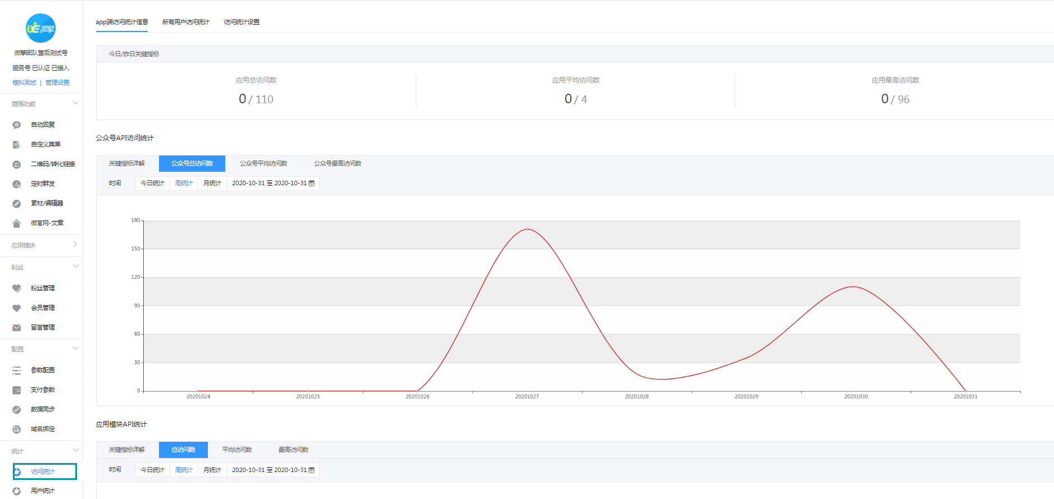The image size is (1054, 499).
Task: Select 今日统计 in the 公众号API time filter
Action: coord(152,184)
